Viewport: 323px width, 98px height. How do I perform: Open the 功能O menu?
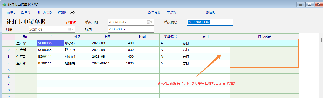coord(47,13)
